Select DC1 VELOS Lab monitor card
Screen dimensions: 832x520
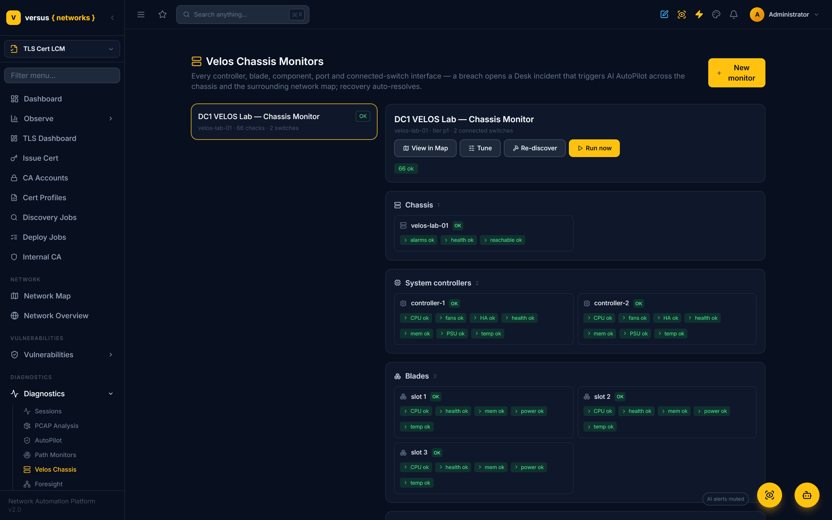click(284, 122)
